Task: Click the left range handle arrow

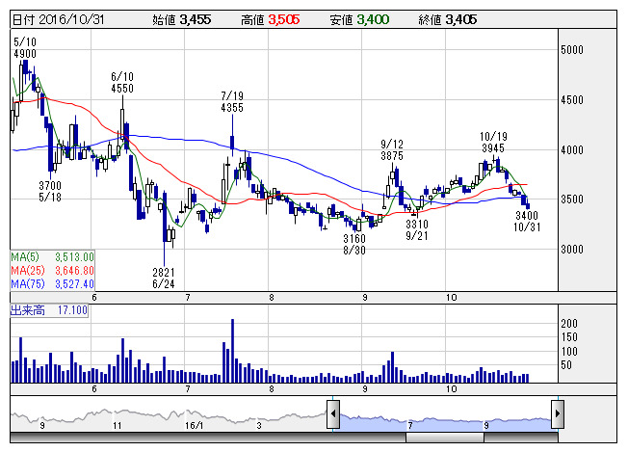Action: 332,415
